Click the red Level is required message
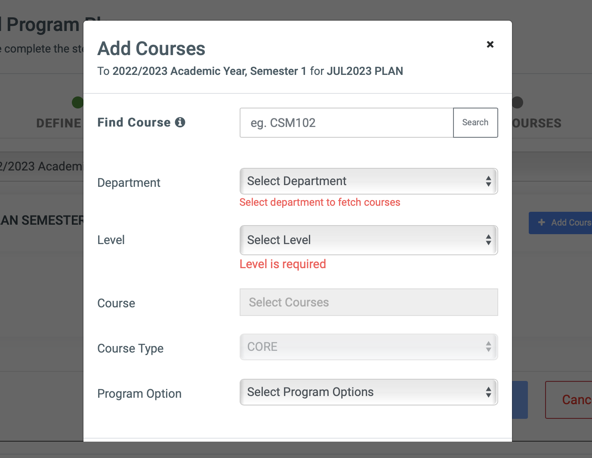The image size is (592, 458). pyautogui.click(x=283, y=264)
